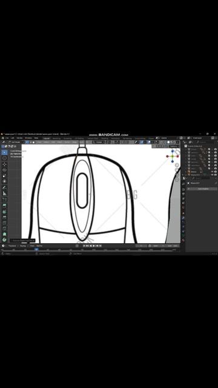Viewport: 218px width, 388px height.
Task: Select the Bevel tool
Action: coord(4,217)
